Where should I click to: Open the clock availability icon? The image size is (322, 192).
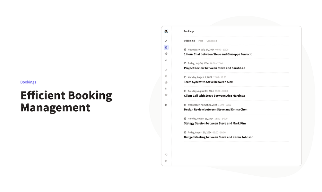click(166, 54)
